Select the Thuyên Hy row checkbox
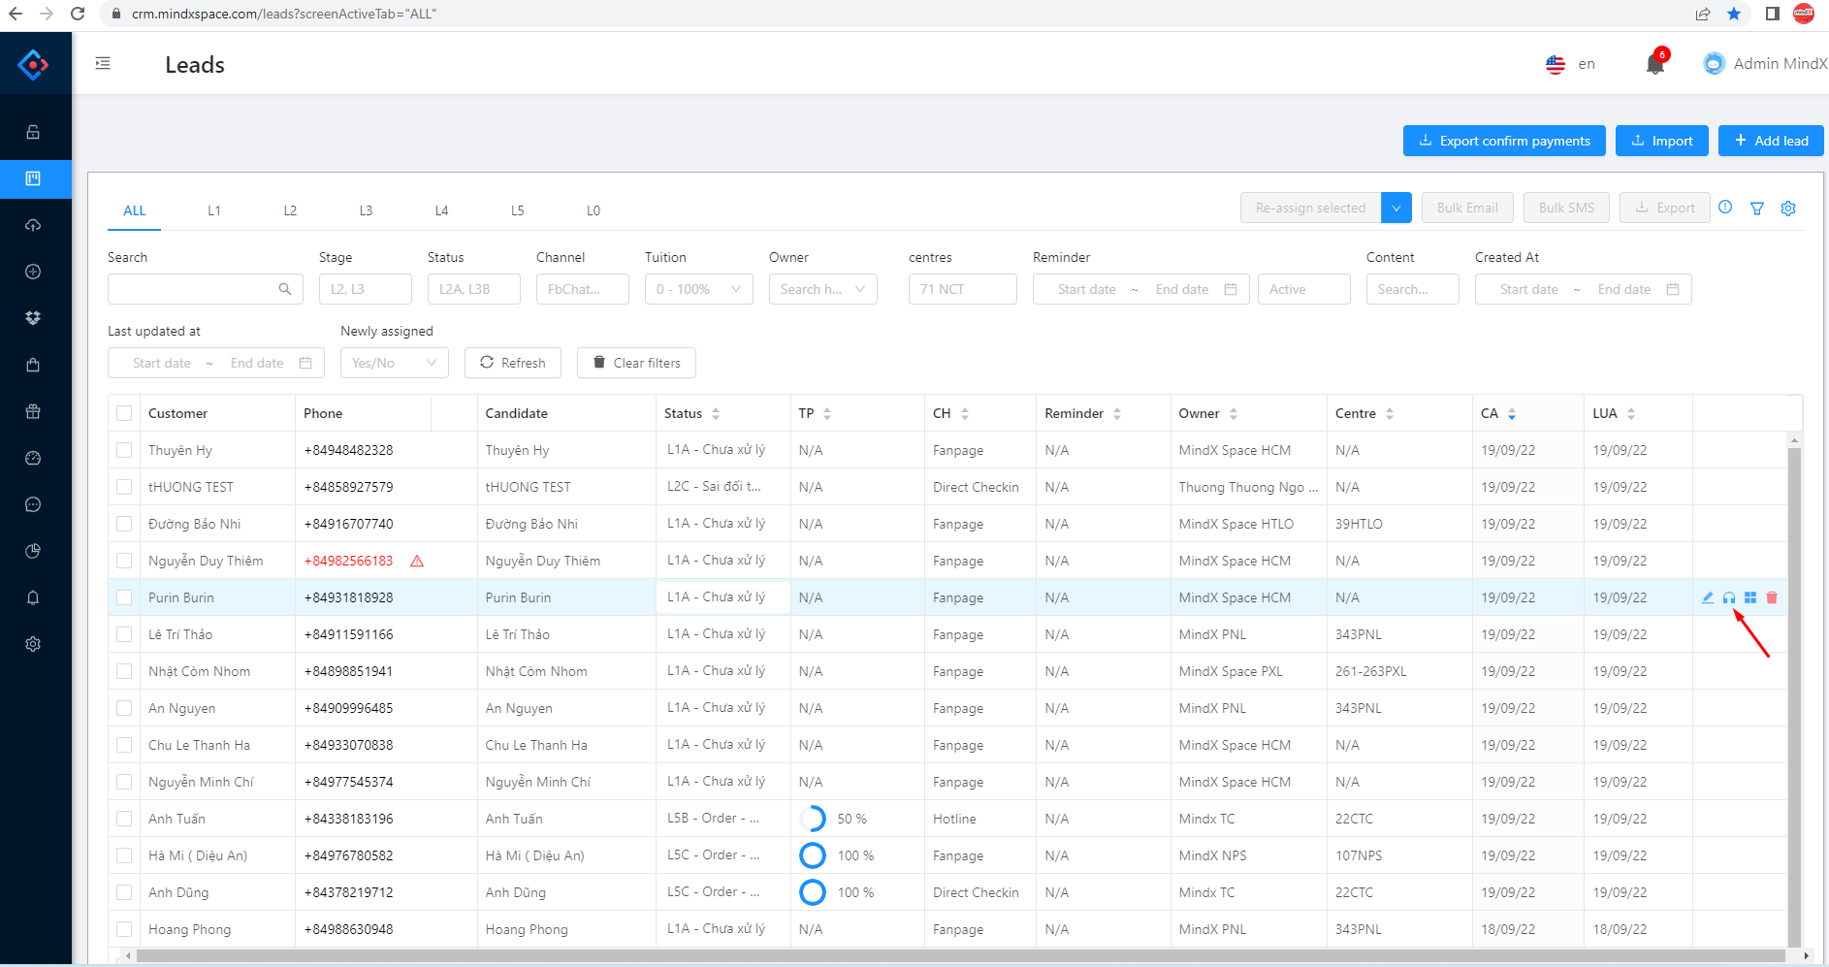 click(124, 450)
